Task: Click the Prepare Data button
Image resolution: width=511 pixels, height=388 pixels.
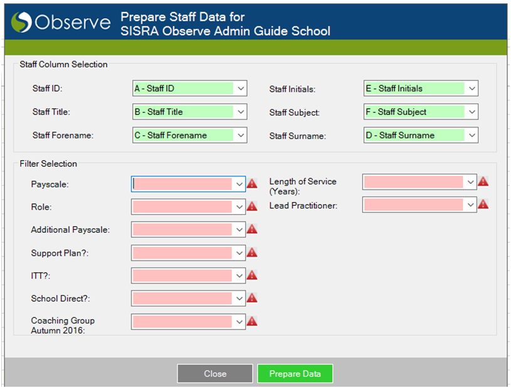Action: (x=295, y=374)
